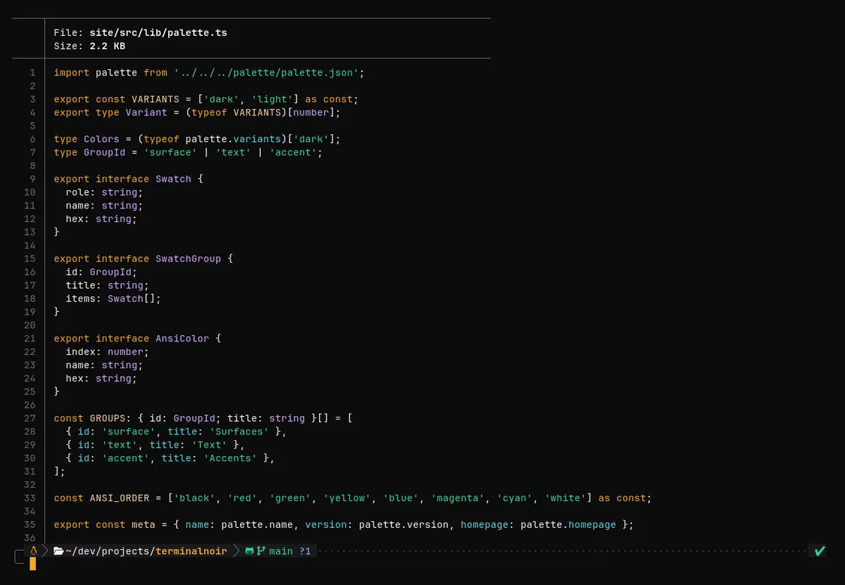This screenshot has width=845, height=585.
Task: Click the chevron separator after penguin icon
Action: tap(45, 551)
